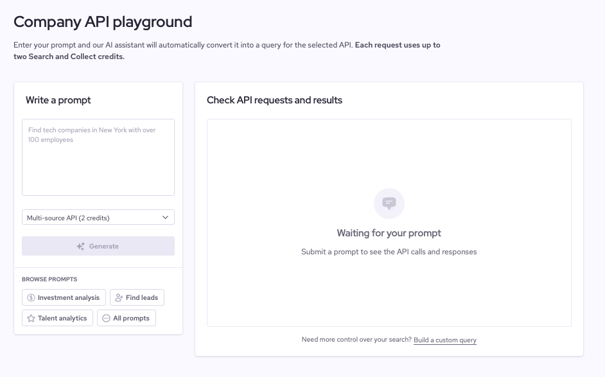
Task: Click the Company API playground title
Action: click(x=103, y=22)
